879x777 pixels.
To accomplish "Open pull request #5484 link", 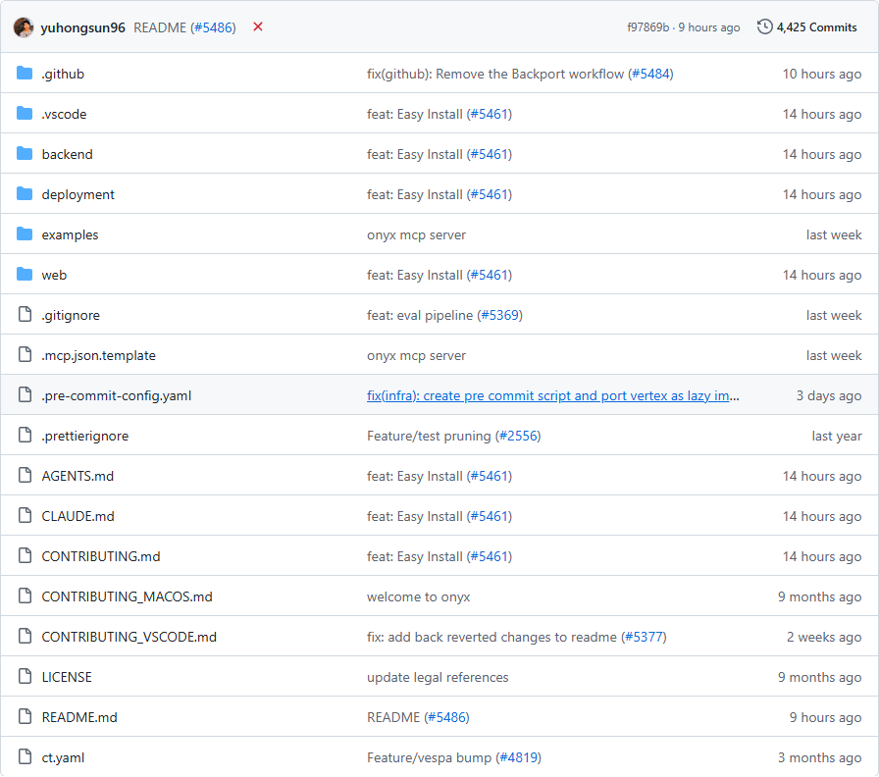I will [650, 74].
